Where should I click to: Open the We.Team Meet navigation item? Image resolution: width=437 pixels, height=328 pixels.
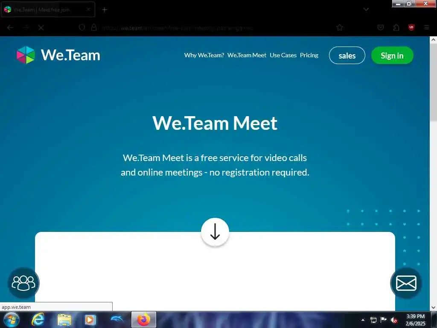247,55
